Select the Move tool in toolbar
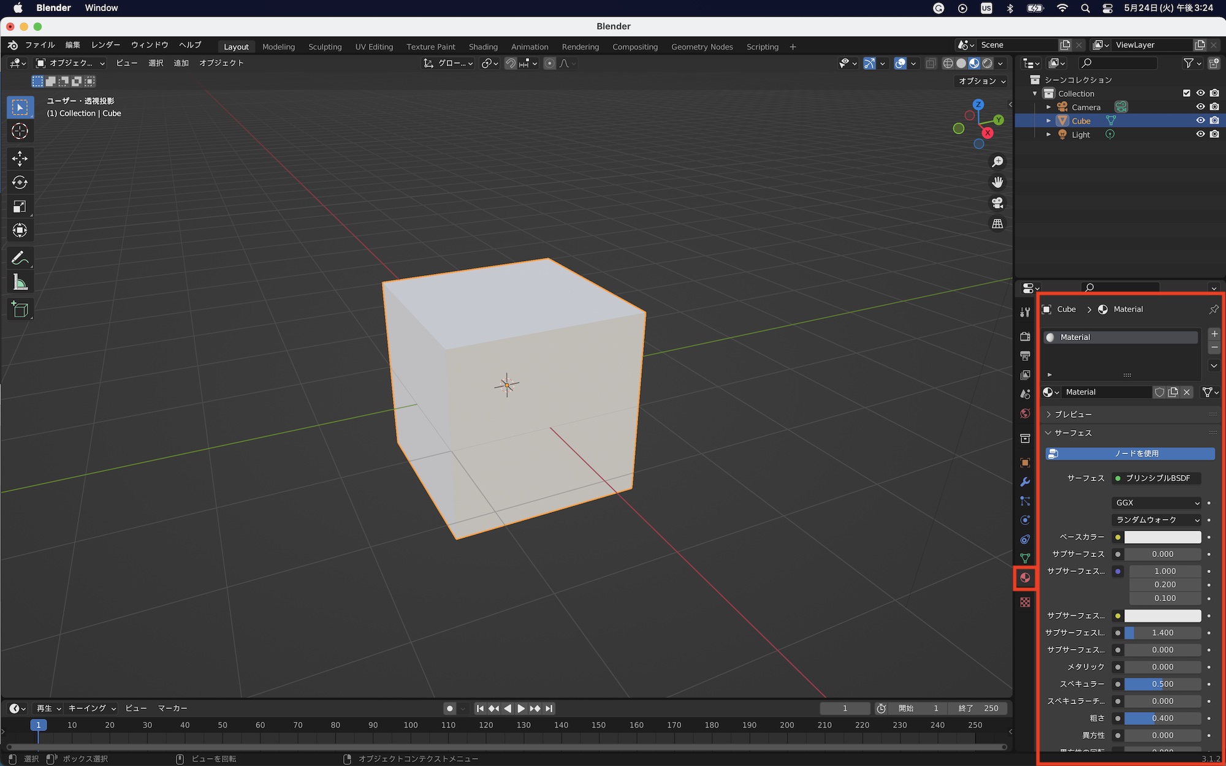This screenshot has width=1226, height=766. click(20, 159)
